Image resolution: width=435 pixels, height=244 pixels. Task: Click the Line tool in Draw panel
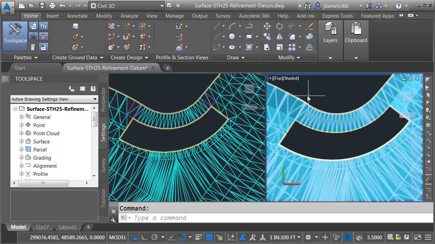coord(216,26)
